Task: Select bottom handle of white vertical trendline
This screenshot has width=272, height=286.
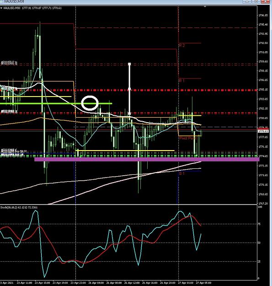Action: [x=129, y=113]
